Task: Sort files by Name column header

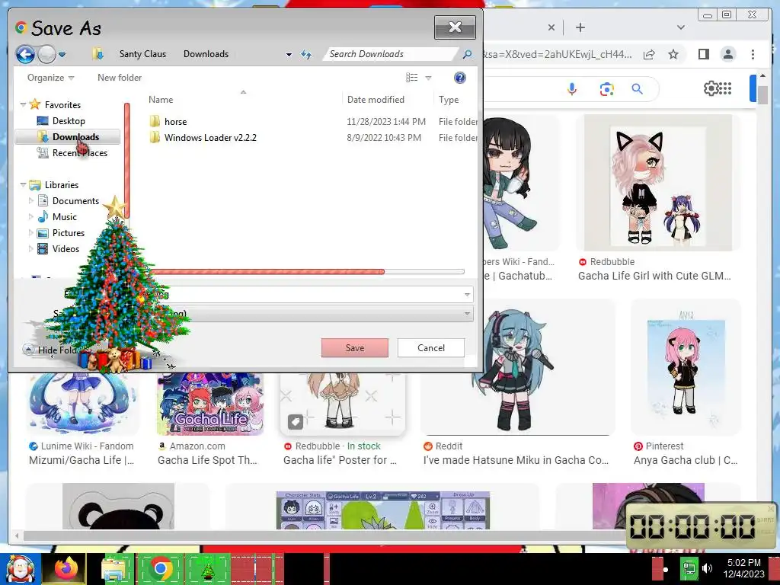Action: pos(161,100)
